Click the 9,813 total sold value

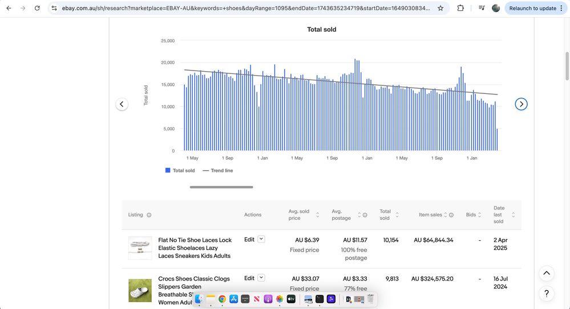[x=392, y=279]
